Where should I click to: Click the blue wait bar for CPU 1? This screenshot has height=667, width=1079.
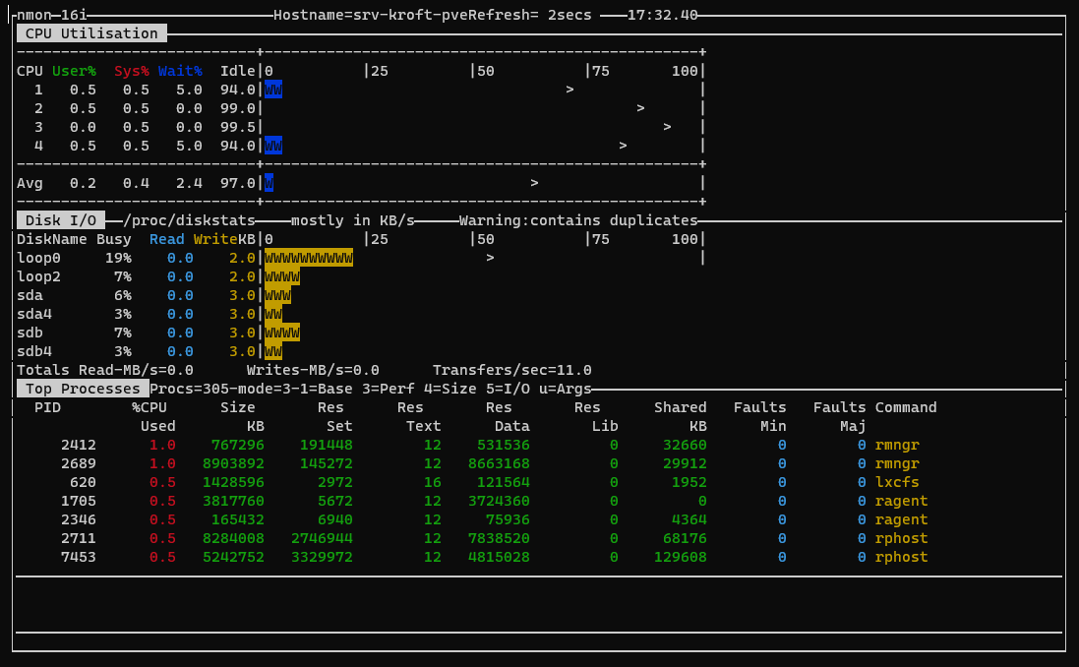pyautogui.click(x=273, y=90)
